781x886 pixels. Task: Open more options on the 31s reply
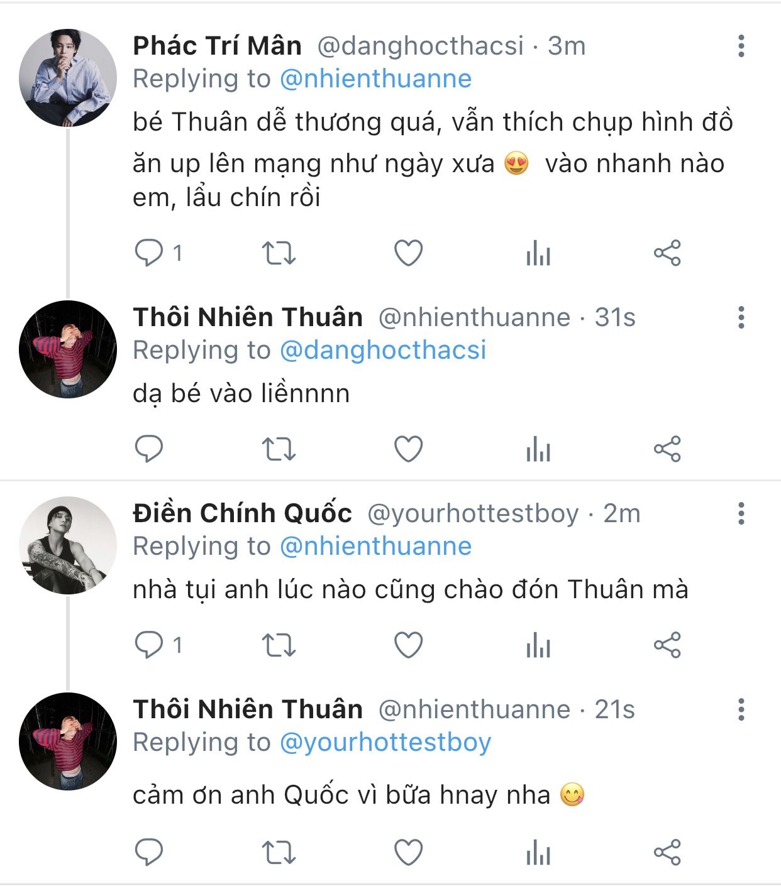pyautogui.click(x=741, y=318)
